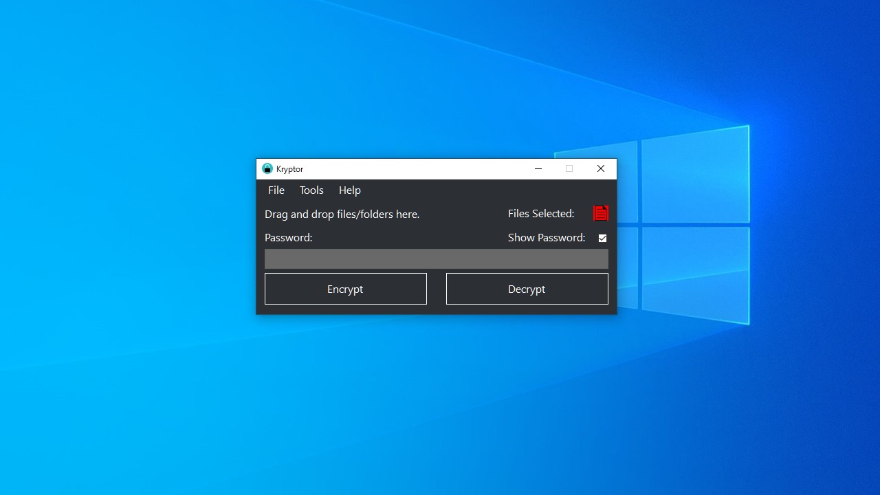
Task: Open the Help menu
Action: tap(350, 190)
